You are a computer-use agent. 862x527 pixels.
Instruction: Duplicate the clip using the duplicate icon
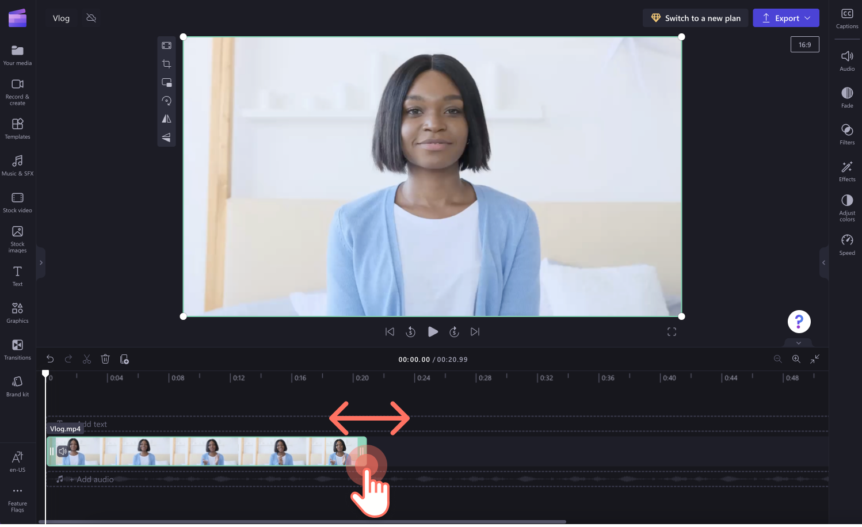pos(124,358)
